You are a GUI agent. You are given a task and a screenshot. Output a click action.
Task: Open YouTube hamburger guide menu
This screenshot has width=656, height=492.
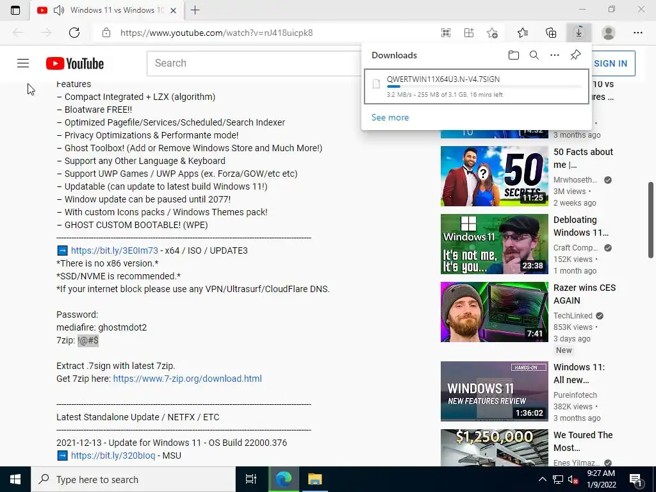coord(23,63)
